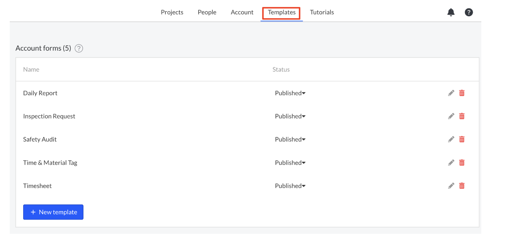Delete the Time & Material Tag form

(461, 162)
